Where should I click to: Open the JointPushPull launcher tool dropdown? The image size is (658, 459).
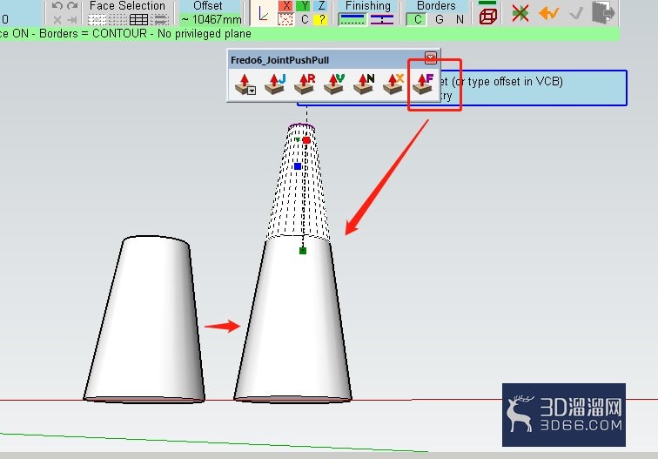[x=252, y=91]
